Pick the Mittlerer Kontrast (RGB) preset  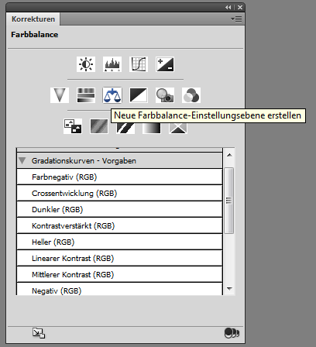[119, 274]
